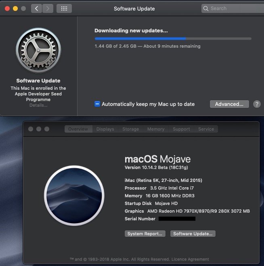This screenshot has height=266, width=264.
Task: Click Software Update... button in About window
Action: point(193,234)
